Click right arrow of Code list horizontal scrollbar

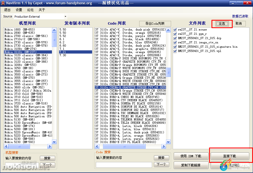coord(164,146)
